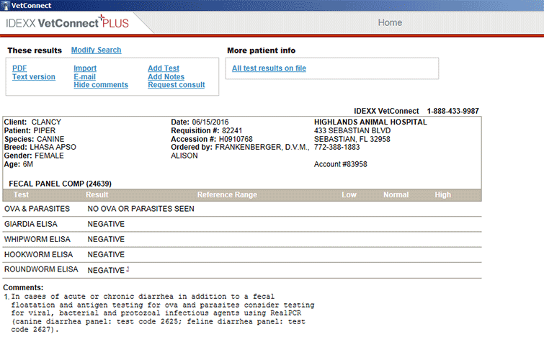Download the results as PDF
Viewport: 544px width, 350px height.
click(x=19, y=68)
